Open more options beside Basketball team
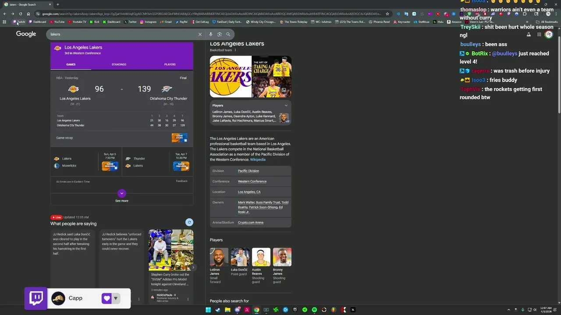Viewport: 561px width, 315px height. tap(235, 50)
